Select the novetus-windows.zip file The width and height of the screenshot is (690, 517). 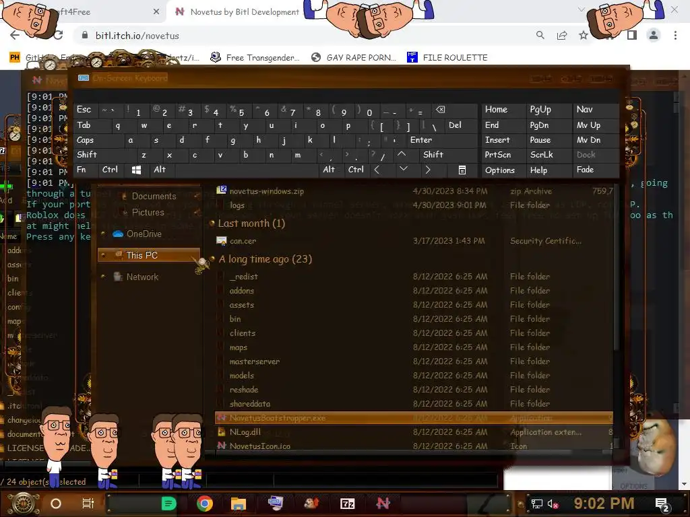coord(266,191)
